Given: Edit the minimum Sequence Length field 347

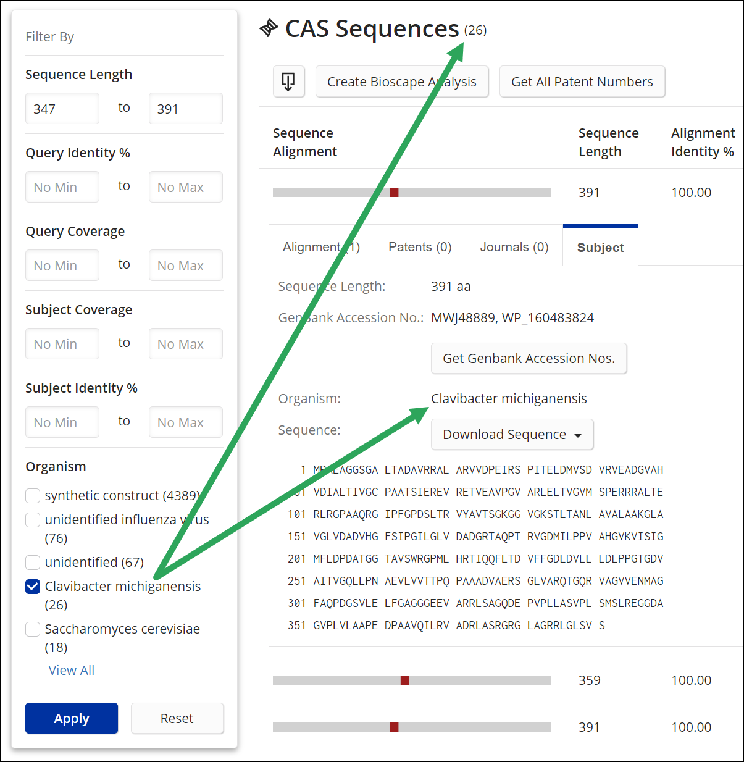Looking at the screenshot, I should click(x=62, y=109).
